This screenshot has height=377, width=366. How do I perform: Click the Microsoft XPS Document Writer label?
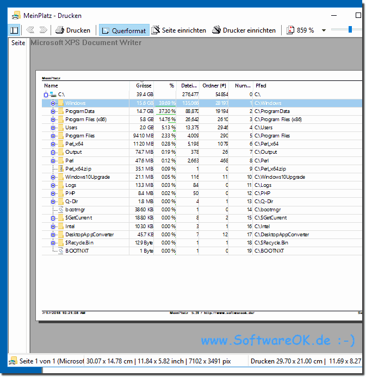86,42
